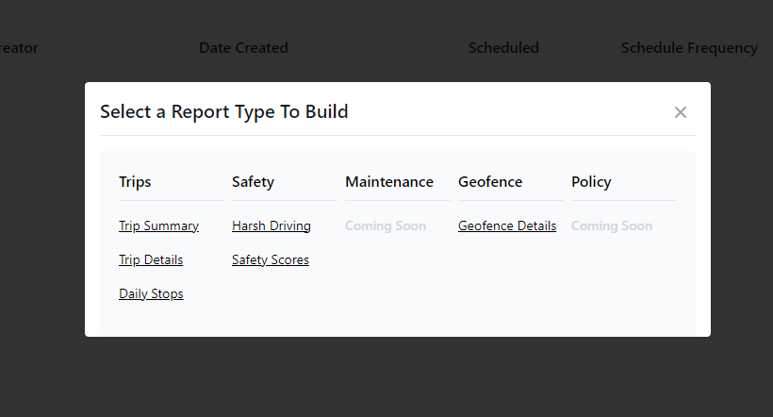The height and width of the screenshot is (417, 773).
Task: Select the Geofence Details report
Action: point(507,226)
